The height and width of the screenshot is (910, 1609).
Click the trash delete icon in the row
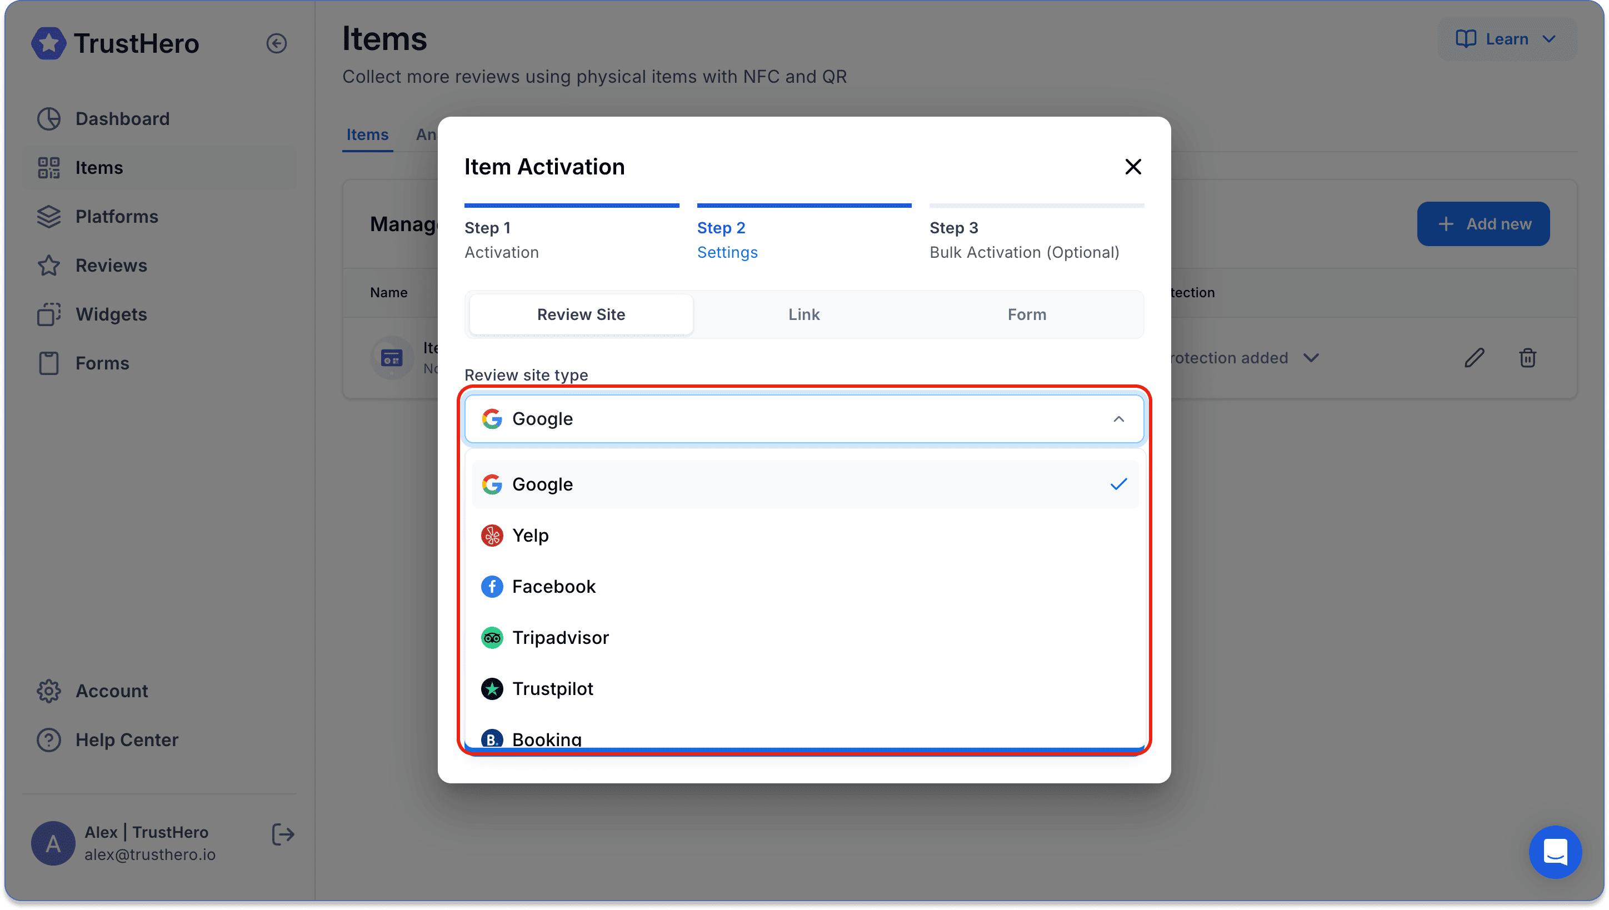(x=1527, y=358)
